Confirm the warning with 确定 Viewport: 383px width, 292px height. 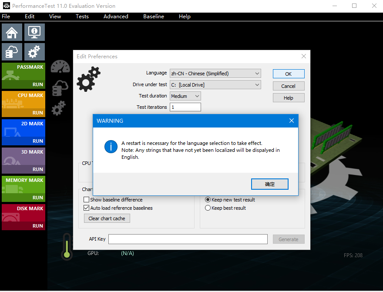pos(269,184)
